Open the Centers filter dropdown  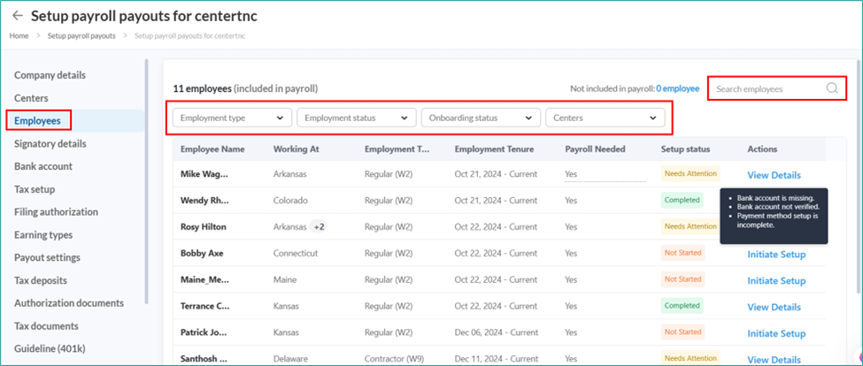tap(605, 118)
